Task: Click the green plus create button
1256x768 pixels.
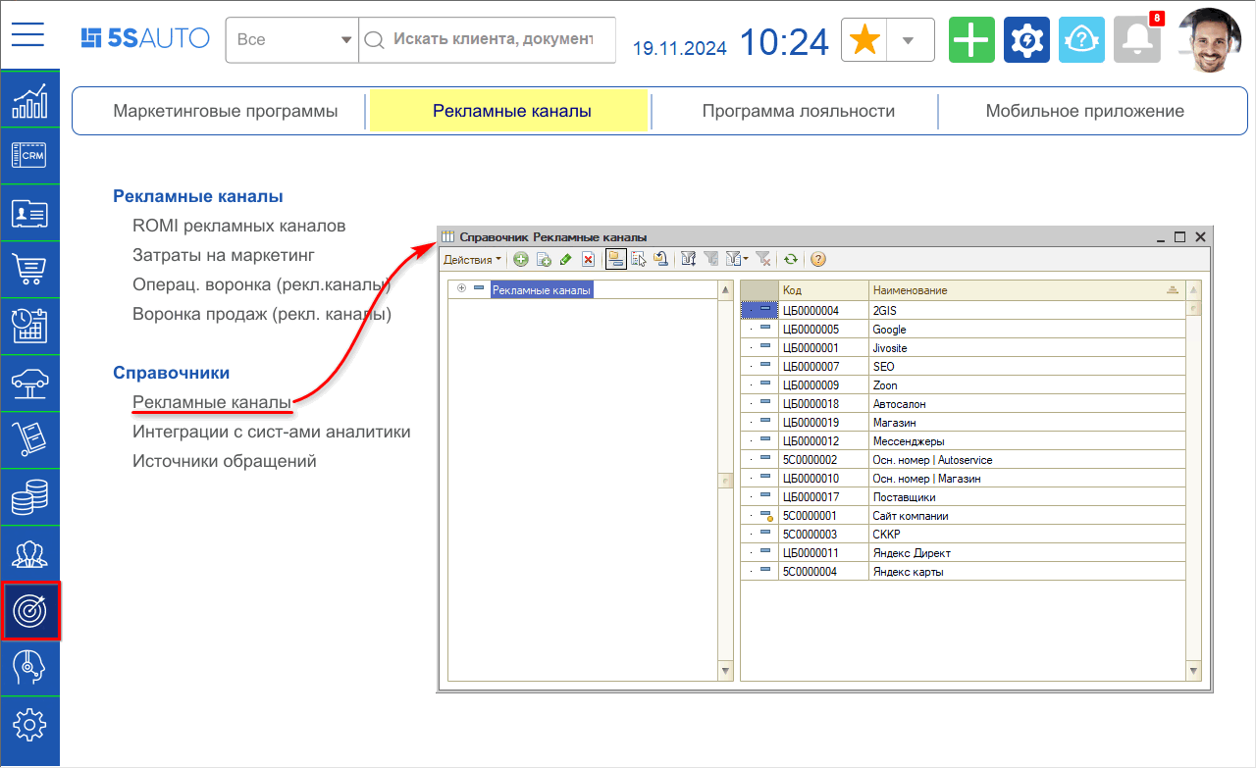Action: [971, 40]
